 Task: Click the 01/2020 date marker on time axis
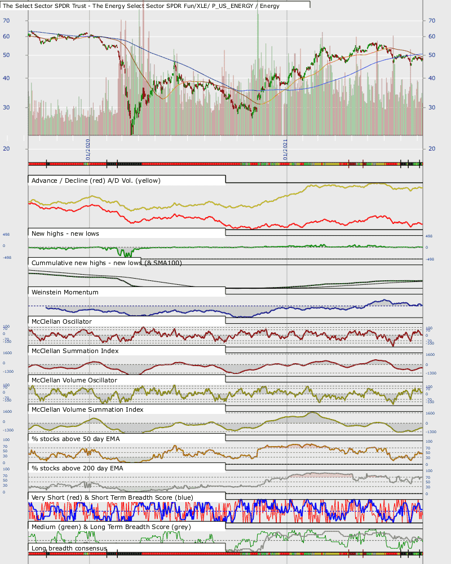[x=88, y=149]
